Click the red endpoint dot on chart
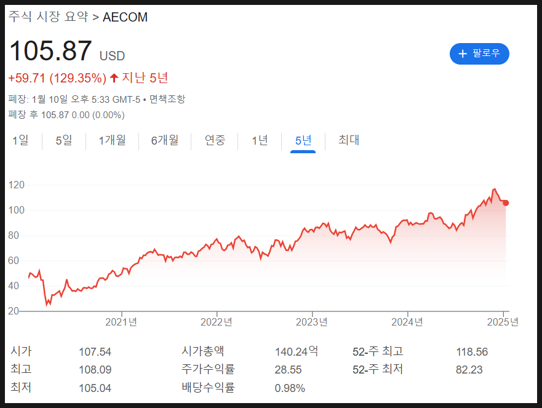This screenshot has width=542, height=408. pos(505,203)
